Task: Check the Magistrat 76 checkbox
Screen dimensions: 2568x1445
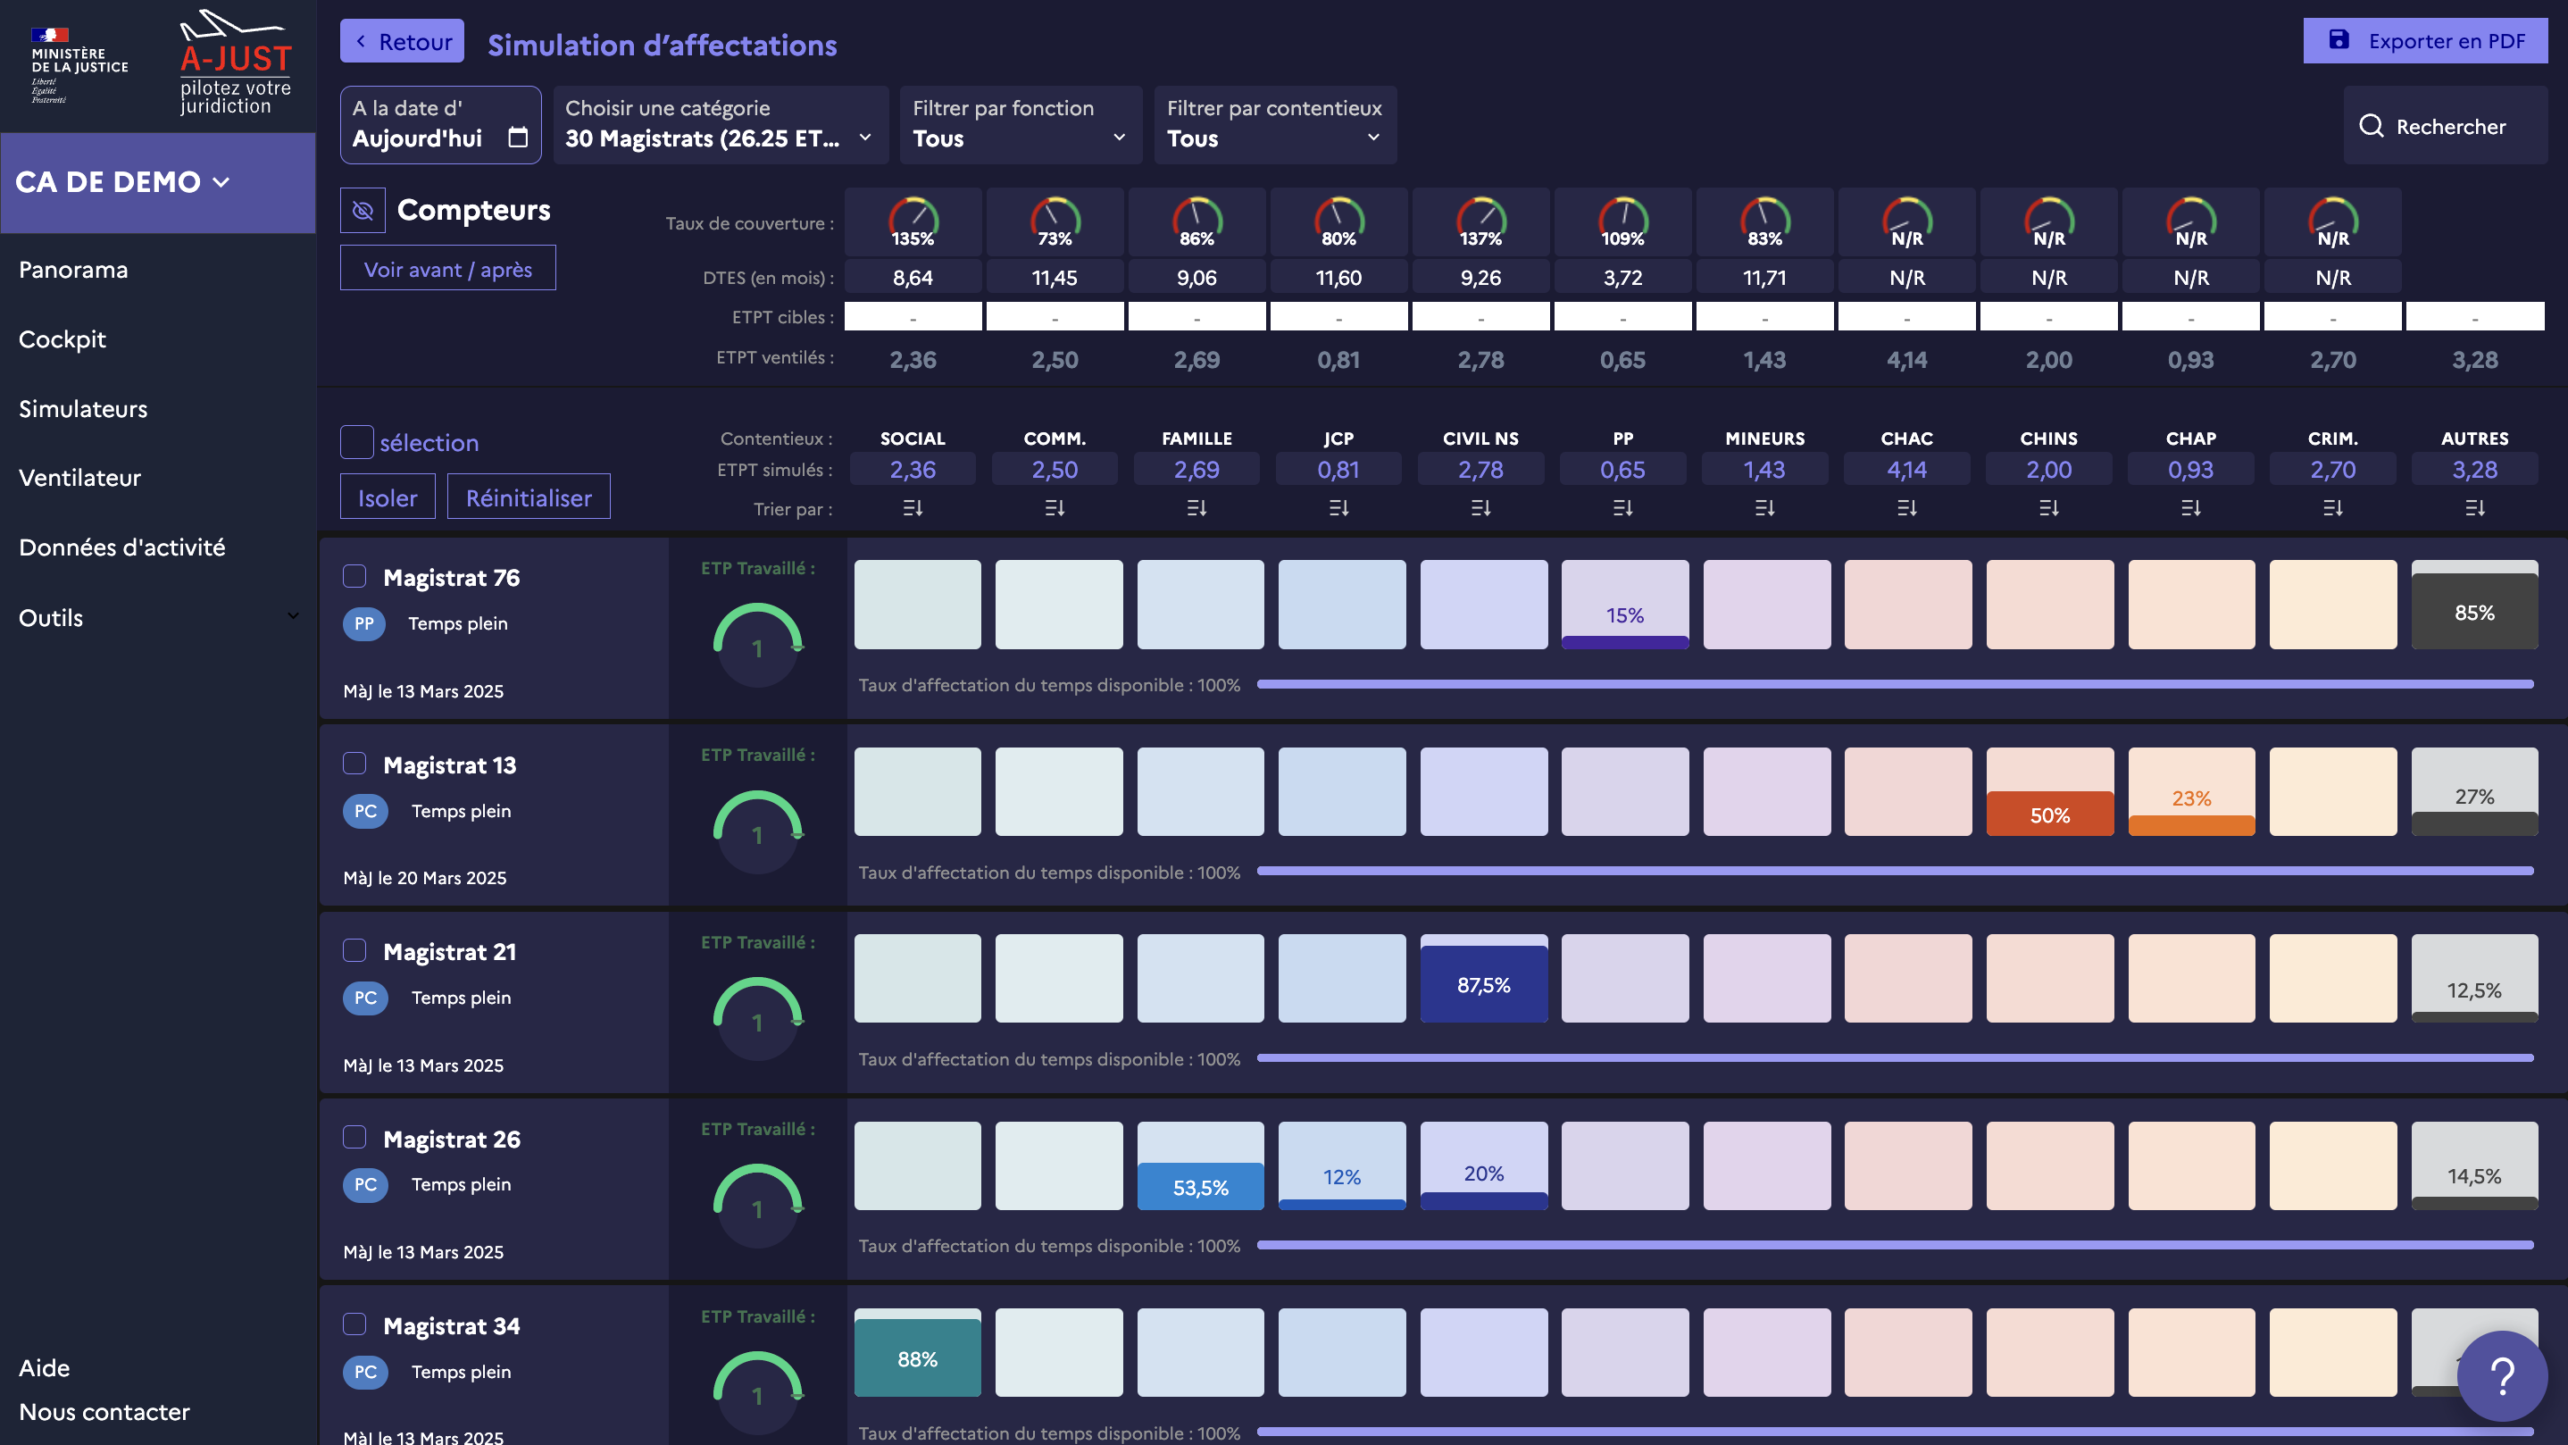Action: 354,576
